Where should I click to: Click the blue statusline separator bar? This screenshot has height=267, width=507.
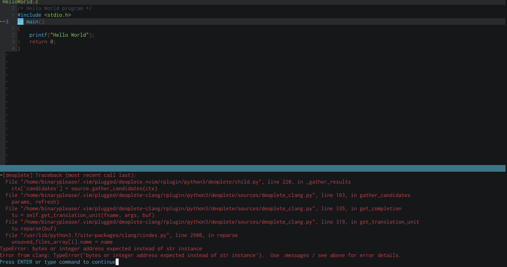[253, 168]
